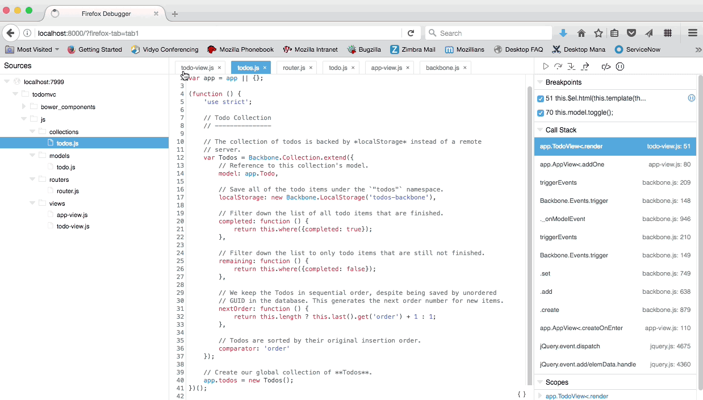Click the pretty print braces icon
Image resolution: width=703 pixels, height=400 pixels.
(521, 394)
